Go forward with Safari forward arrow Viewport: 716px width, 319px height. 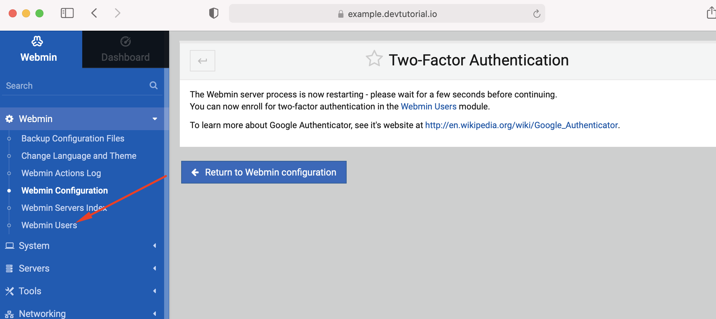point(117,13)
